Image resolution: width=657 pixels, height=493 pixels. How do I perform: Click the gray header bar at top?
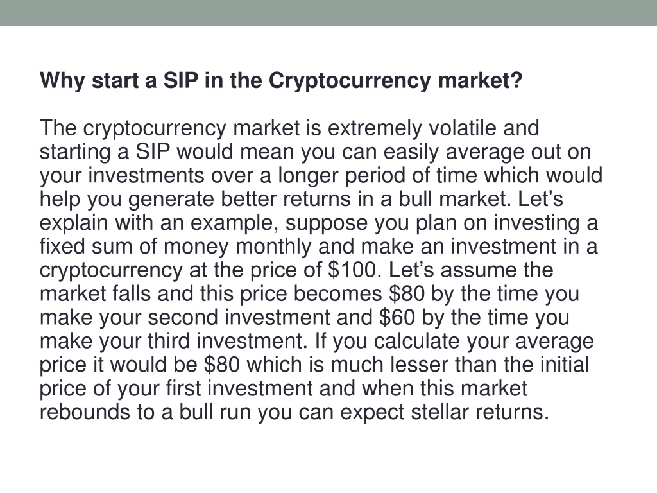pos(328,13)
